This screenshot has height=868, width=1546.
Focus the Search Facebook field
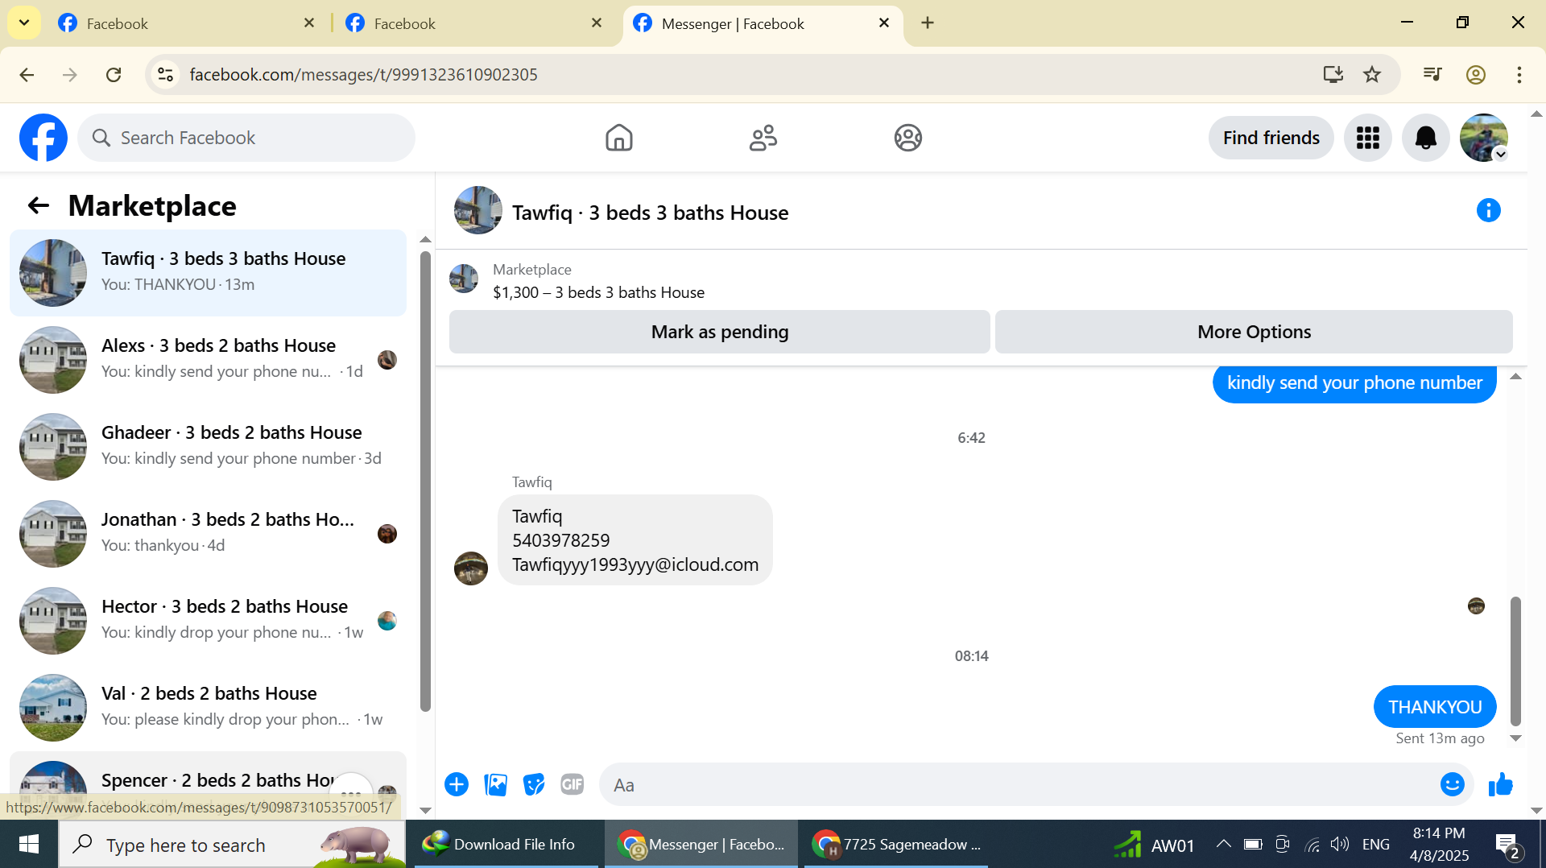pyautogui.click(x=246, y=138)
